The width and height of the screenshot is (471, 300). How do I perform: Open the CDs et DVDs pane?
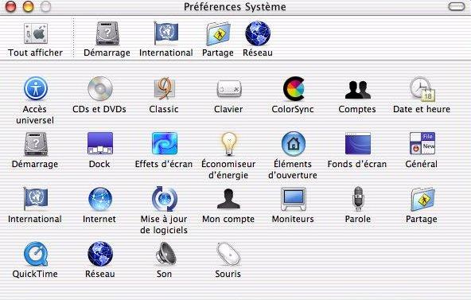[100, 88]
